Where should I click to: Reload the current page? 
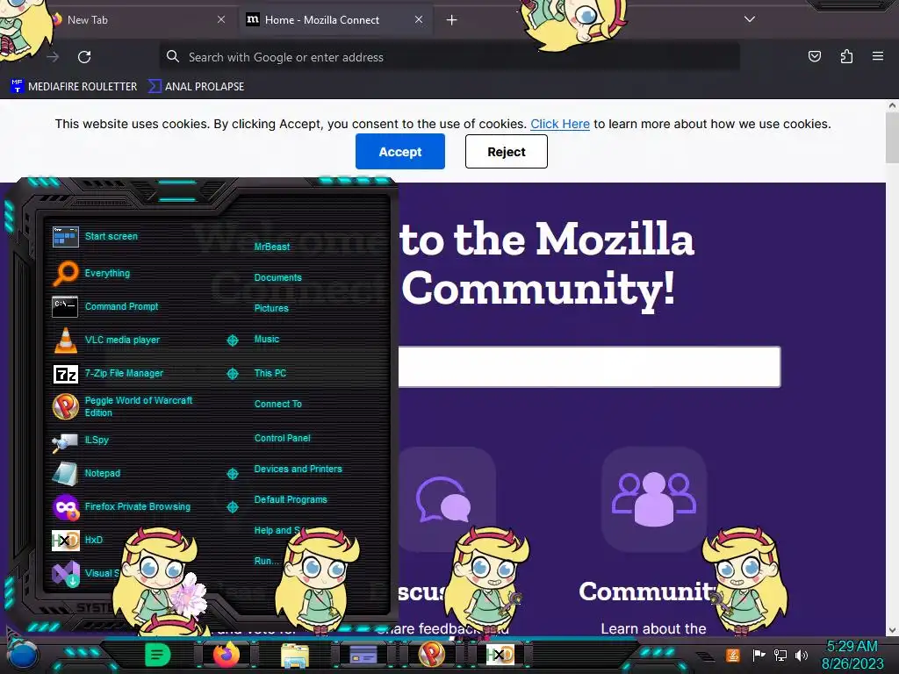tap(84, 57)
